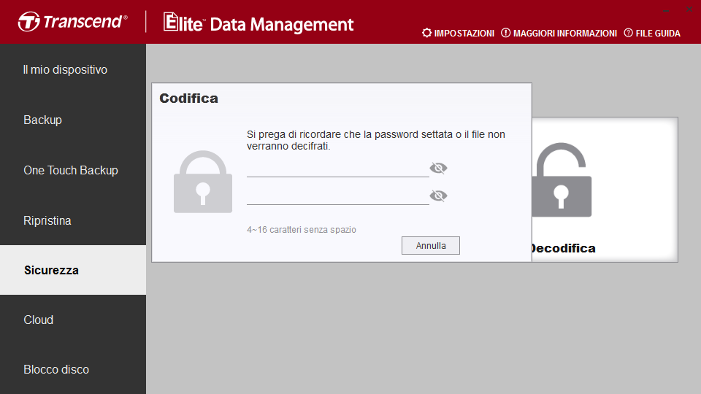
Task: Click the Impostazioni gear icon
Action: pos(427,33)
